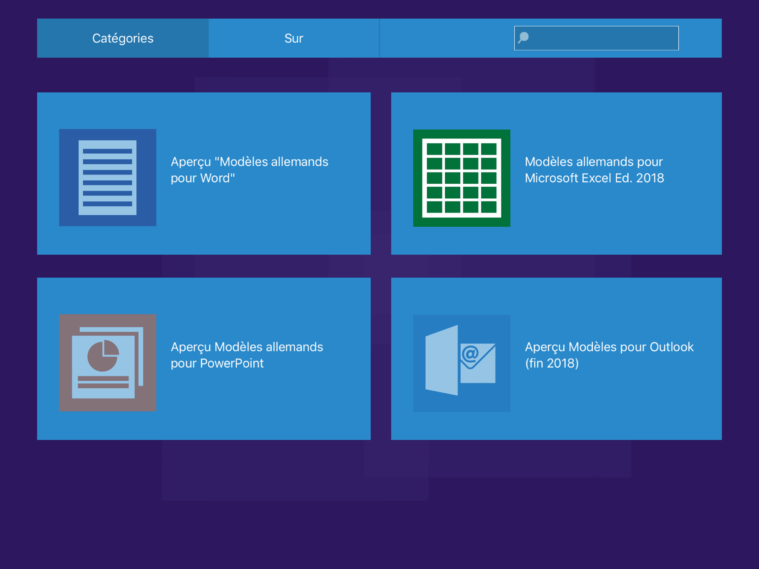The image size is (759, 569).
Task: Open 'Aperçu Modèles pour Outlook (fin 2018)'
Action: (x=609, y=347)
